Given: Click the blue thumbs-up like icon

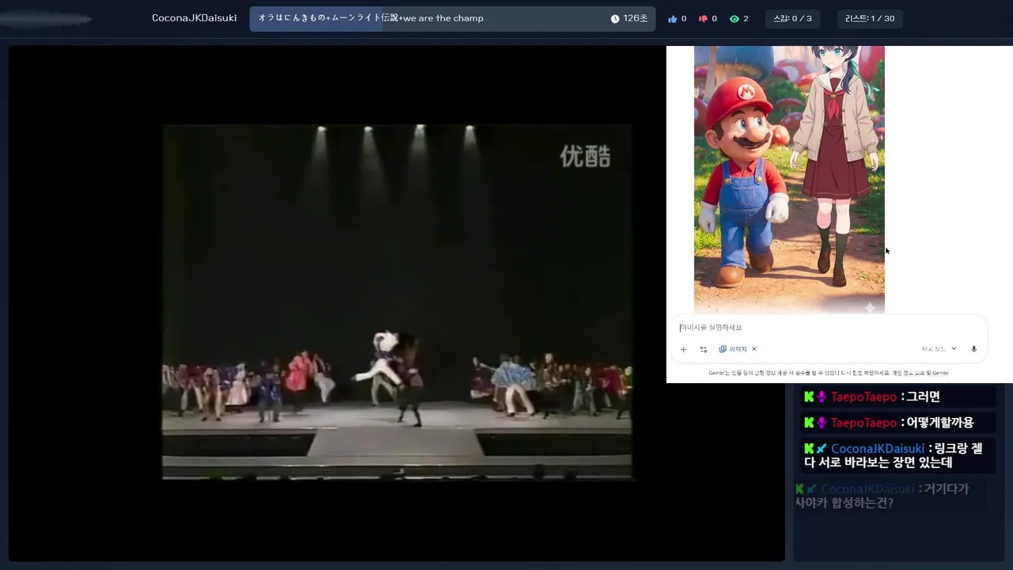Looking at the screenshot, I should tap(673, 18).
